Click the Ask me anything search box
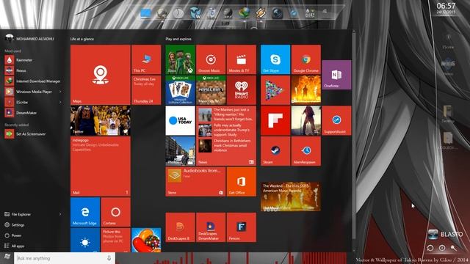The image size is (470, 264). coord(65,258)
